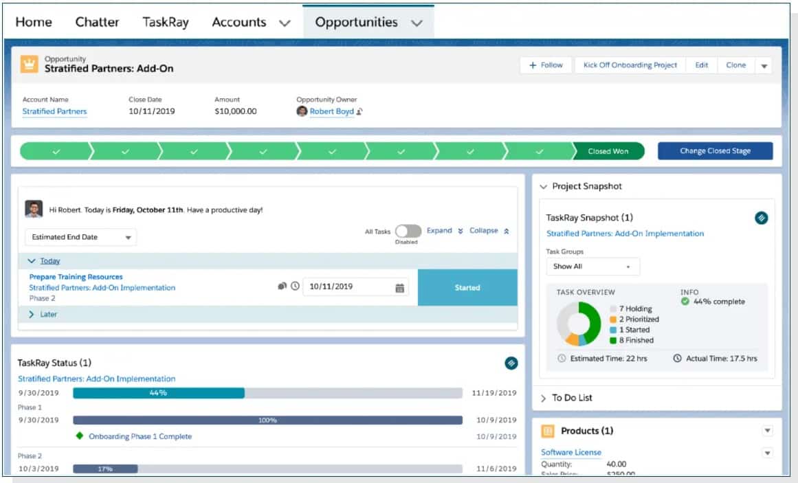This screenshot has width=798, height=483.
Task: Toggle the All Tasks switch
Action: tap(408, 231)
